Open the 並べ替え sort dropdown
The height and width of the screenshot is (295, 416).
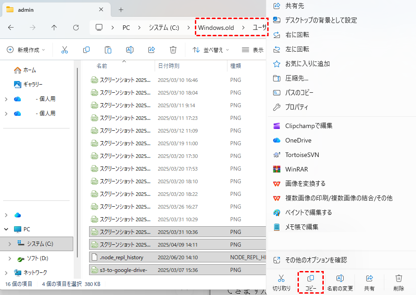211,50
